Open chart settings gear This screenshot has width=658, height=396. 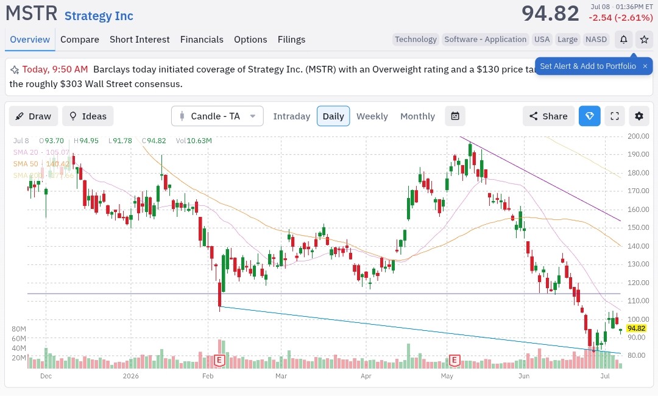pos(639,116)
